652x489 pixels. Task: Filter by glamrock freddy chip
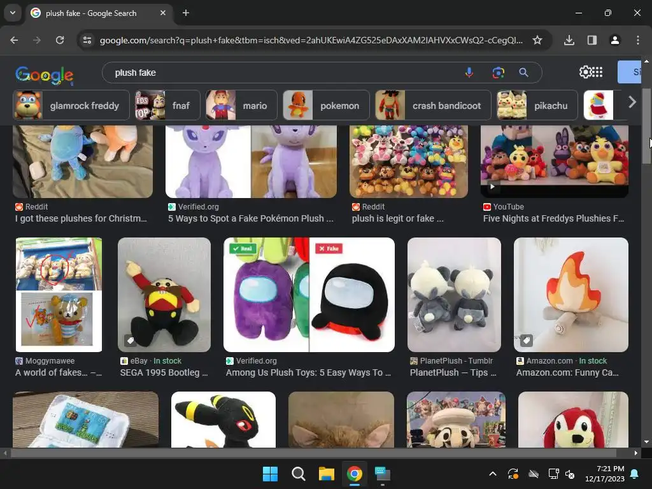coord(71,106)
